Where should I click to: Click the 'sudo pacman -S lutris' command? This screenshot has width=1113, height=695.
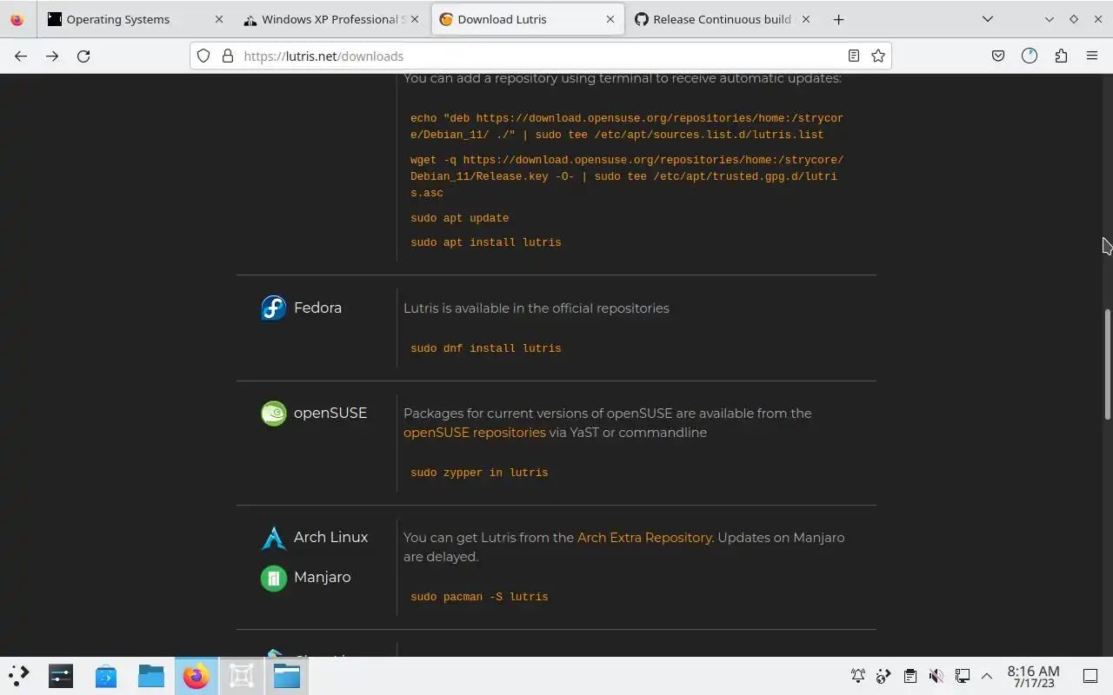pos(479,597)
